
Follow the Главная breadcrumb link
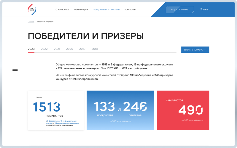[x=31, y=22]
